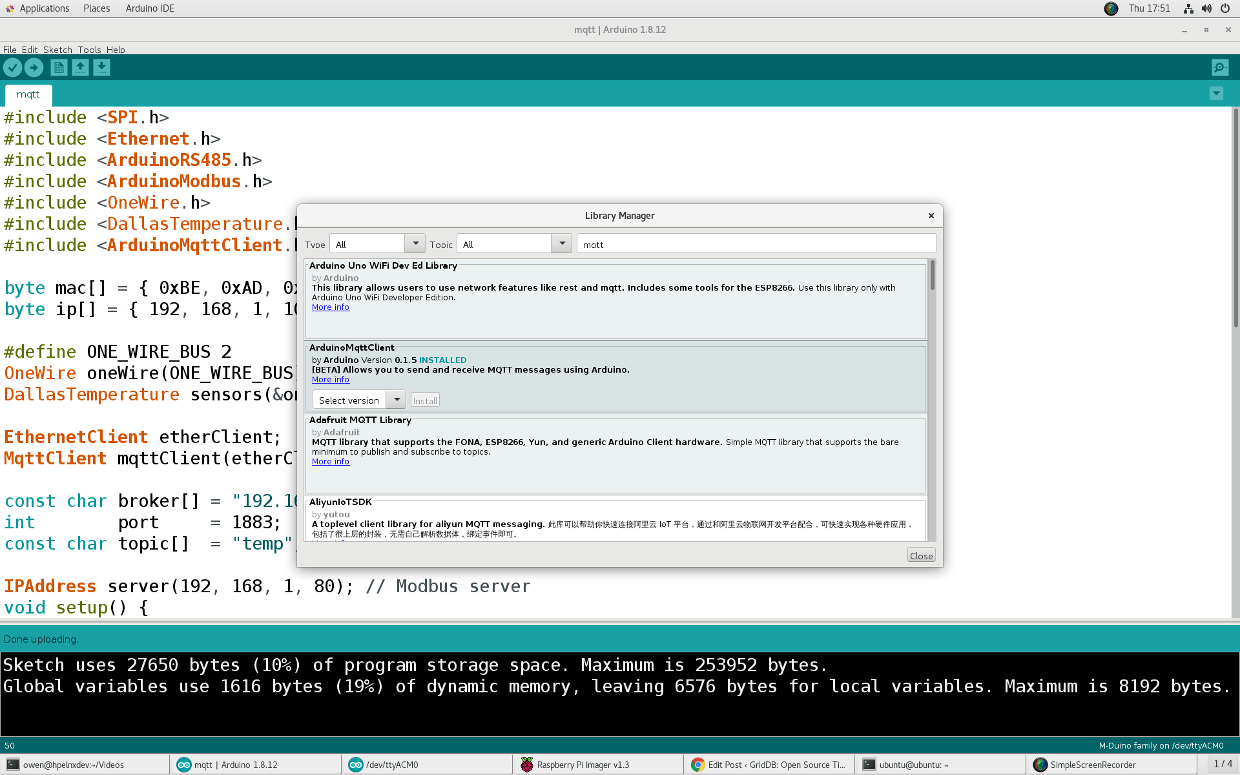The height and width of the screenshot is (775, 1240).
Task: Open the Select version dropdown
Action: point(397,400)
